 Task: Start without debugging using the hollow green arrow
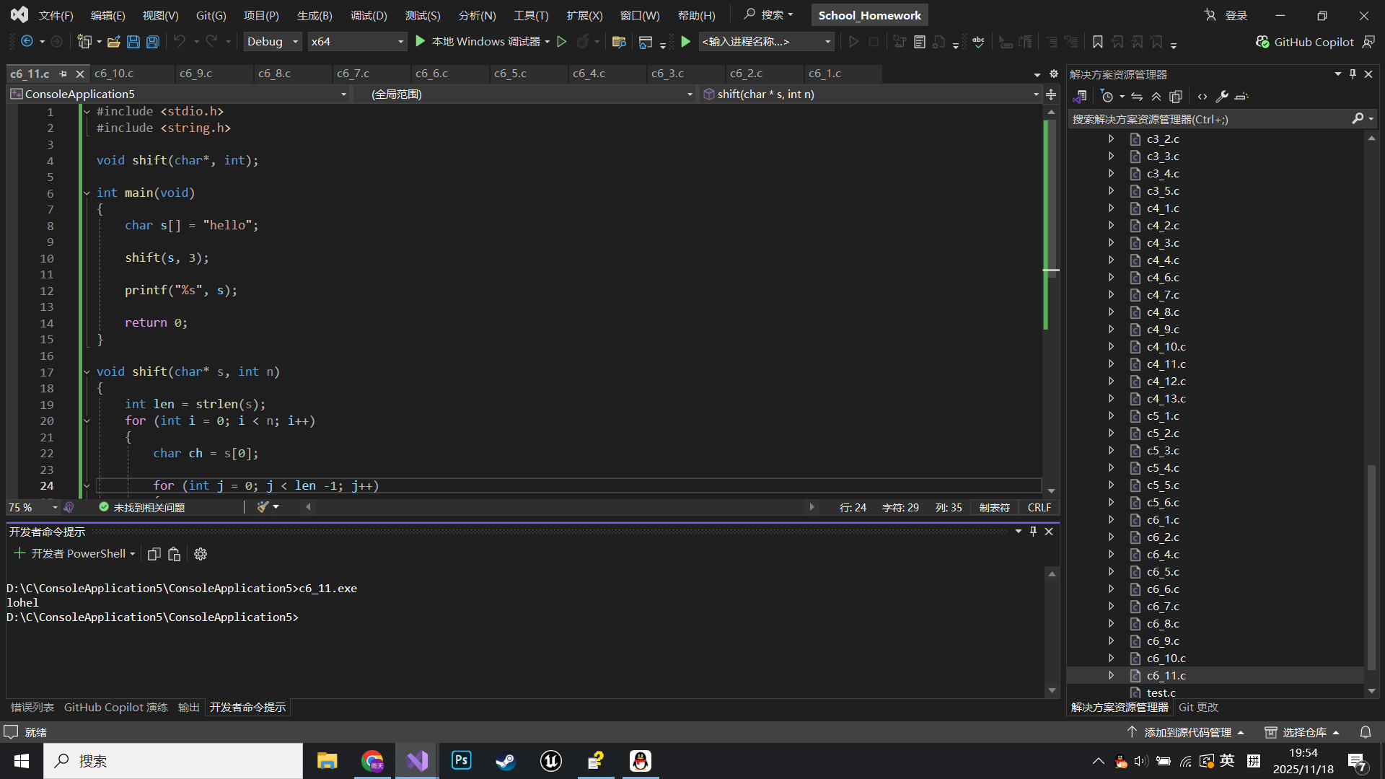point(562,42)
